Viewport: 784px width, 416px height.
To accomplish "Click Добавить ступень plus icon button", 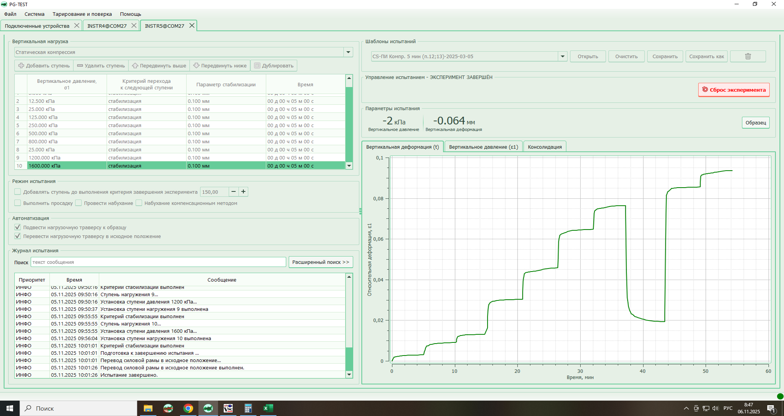I will tap(44, 65).
